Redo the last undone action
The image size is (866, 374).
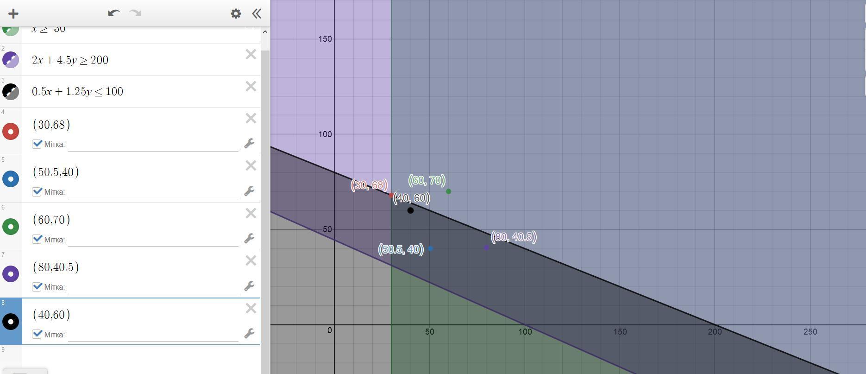pyautogui.click(x=135, y=13)
